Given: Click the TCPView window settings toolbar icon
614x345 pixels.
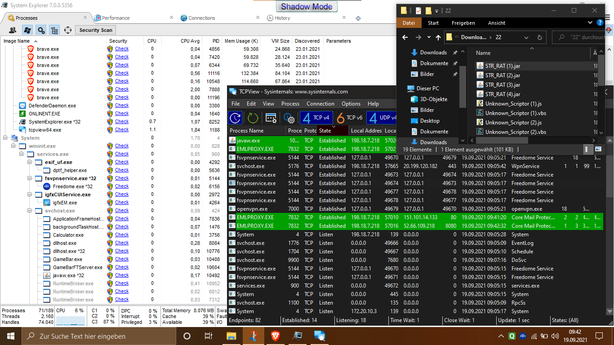Looking at the screenshot, I should click(x=271, y=118).
